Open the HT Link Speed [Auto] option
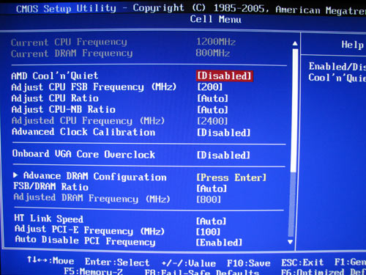This screenshot has width=366, height=275. coord(212,221)
